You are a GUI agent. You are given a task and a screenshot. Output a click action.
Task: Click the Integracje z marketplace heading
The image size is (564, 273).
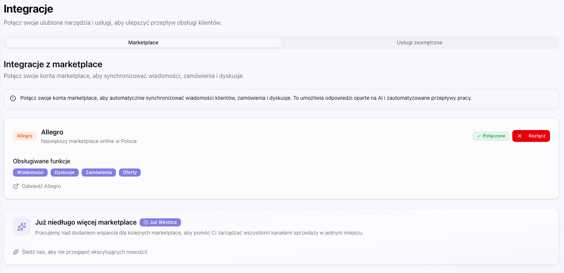tap(53, 64)
